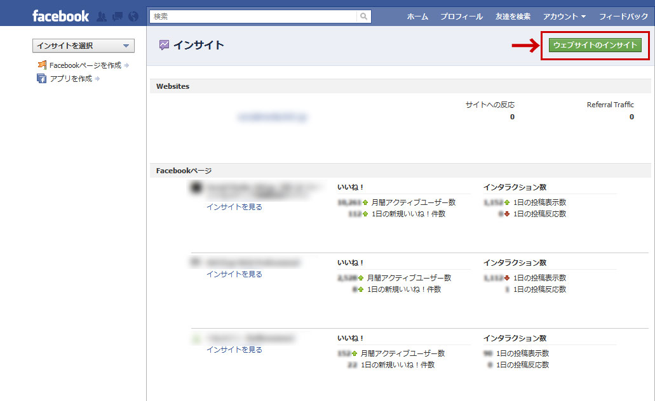Click the サイトへの反応 label
The image size is (655, 401).
click(x=490, y=105)
